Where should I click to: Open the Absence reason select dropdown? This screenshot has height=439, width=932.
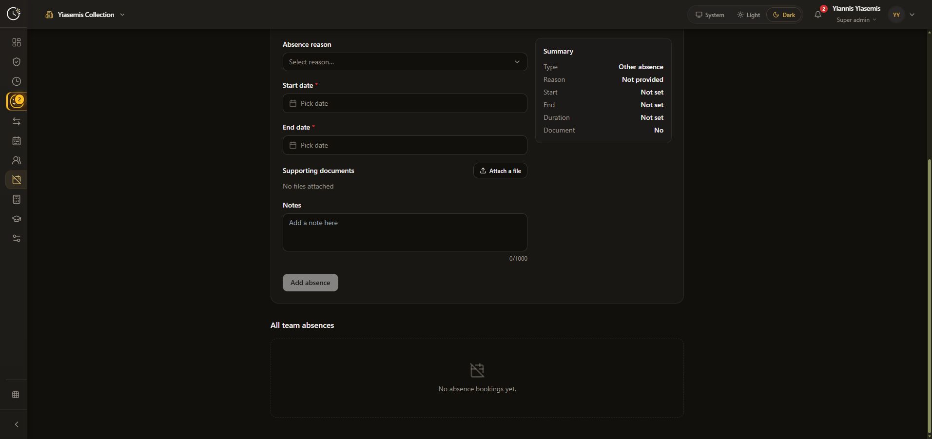(x=405, y=62)
